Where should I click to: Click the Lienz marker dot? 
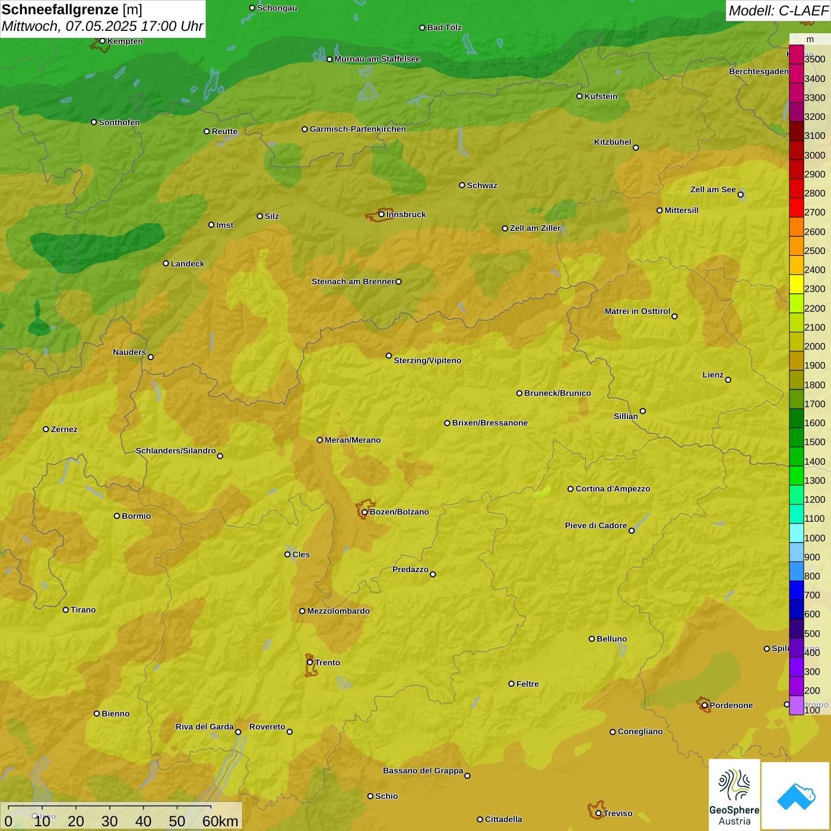click(728, 380)
